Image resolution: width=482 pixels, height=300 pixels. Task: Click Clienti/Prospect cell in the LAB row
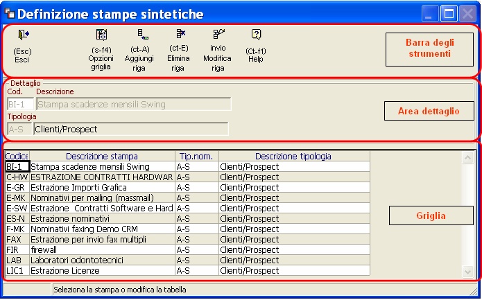coord(294,261)
